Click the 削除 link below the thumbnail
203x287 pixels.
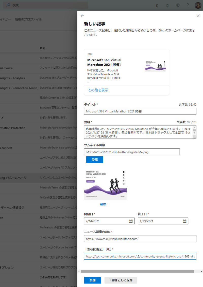pos(103,204)
